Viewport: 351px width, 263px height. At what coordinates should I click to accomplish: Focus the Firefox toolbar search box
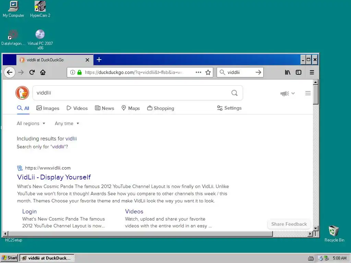tap(240, 72)
